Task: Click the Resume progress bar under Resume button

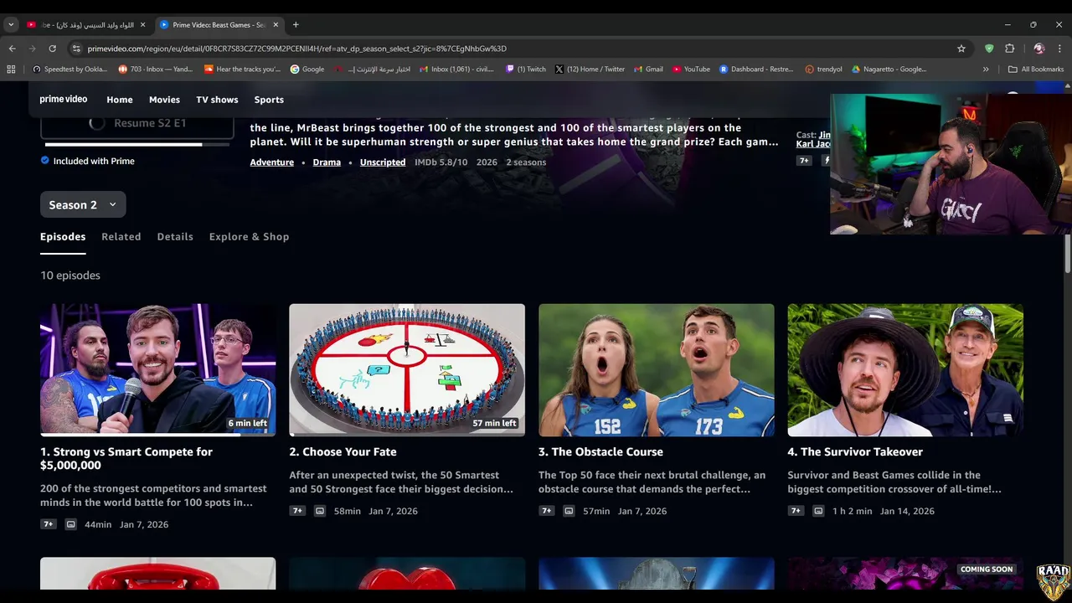Action: tap(137, 144)
